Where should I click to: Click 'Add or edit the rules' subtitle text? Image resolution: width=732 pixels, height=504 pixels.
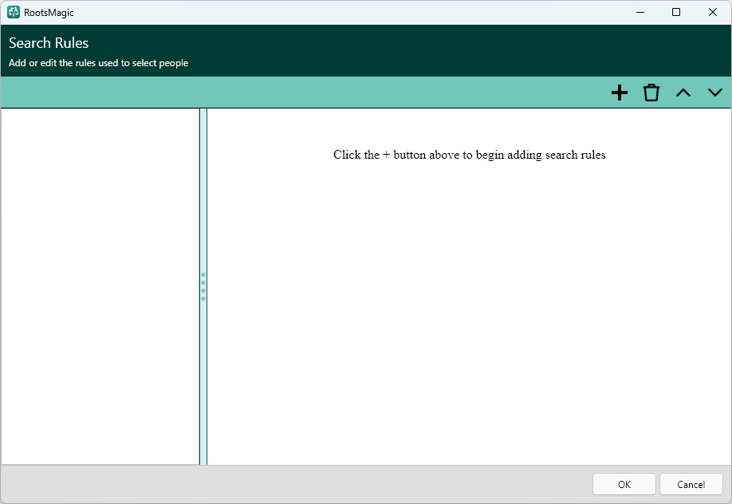point(99,63)
